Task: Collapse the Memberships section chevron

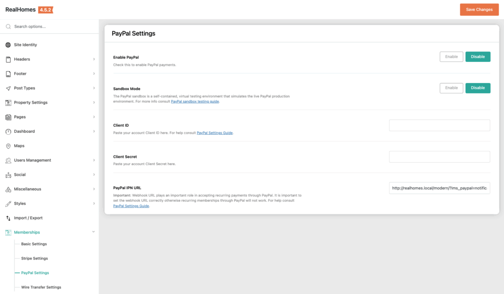Action: (x=94, y=232)
